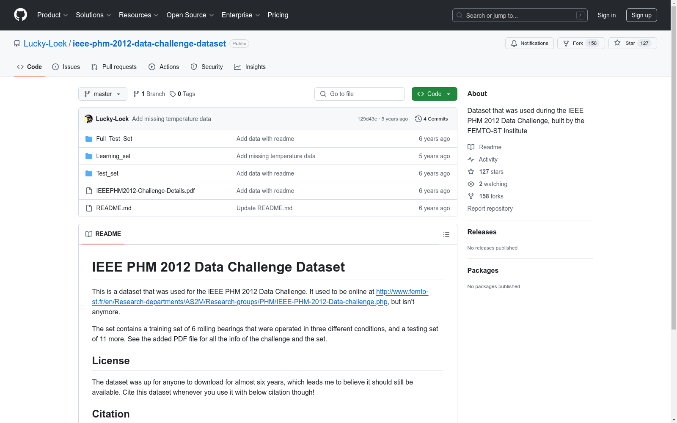View the 2 watching link

click(x=487, y=184)
